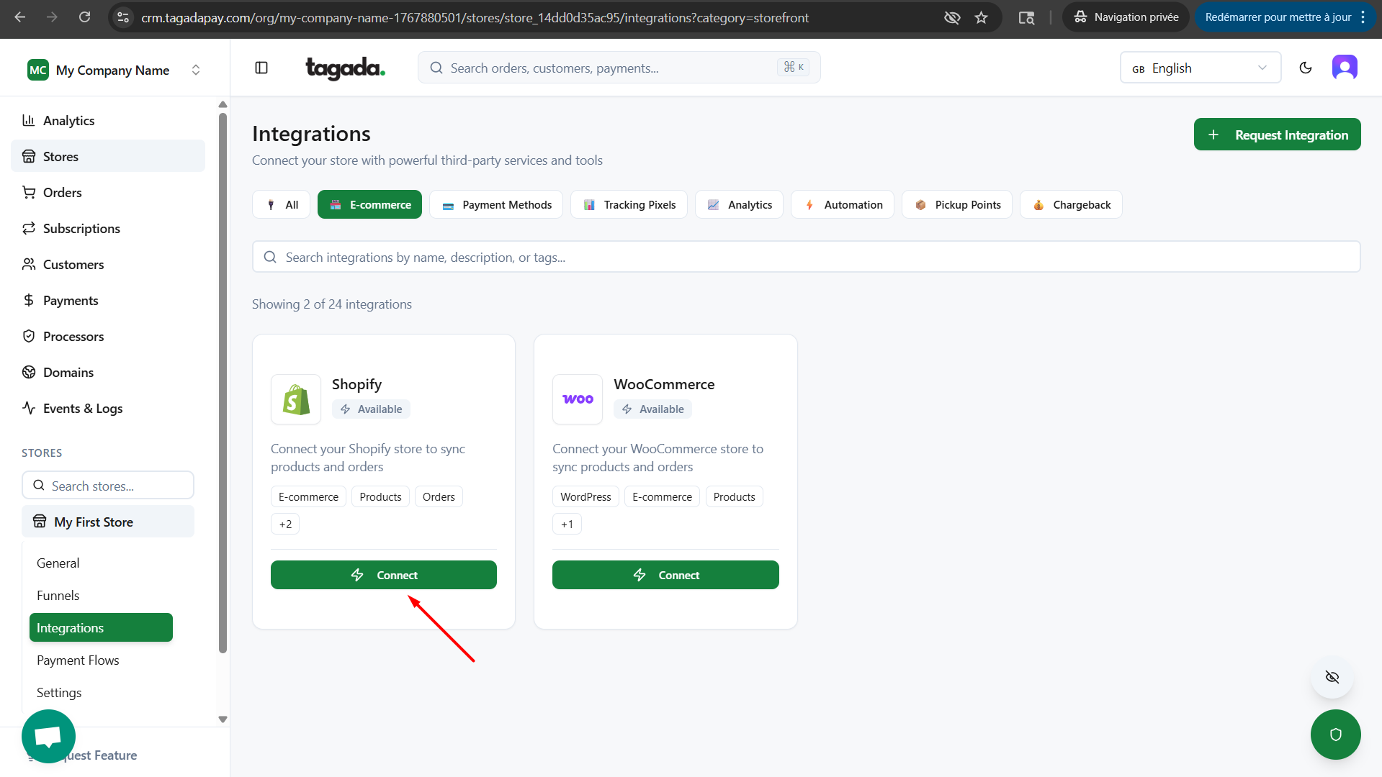Toggle the sidebar collapse icon
The image size is (1382, 777).
pyautogui.click(x=261, y=68)
